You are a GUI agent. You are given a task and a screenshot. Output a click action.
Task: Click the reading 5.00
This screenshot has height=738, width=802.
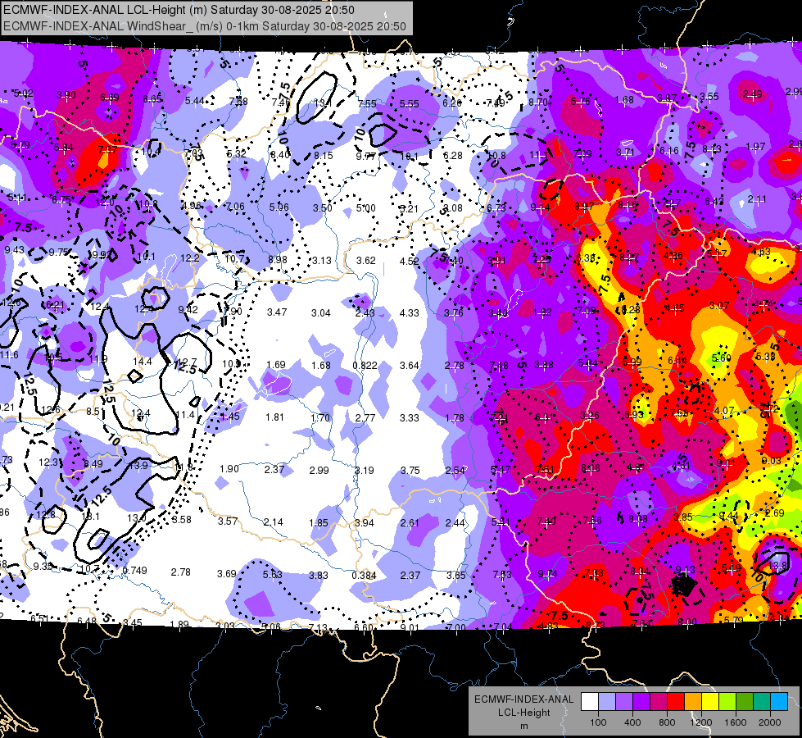pos(365,208)
